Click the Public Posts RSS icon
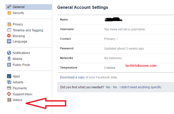The image size is (174, 114). pyautogui.click(x=9, y=65)
